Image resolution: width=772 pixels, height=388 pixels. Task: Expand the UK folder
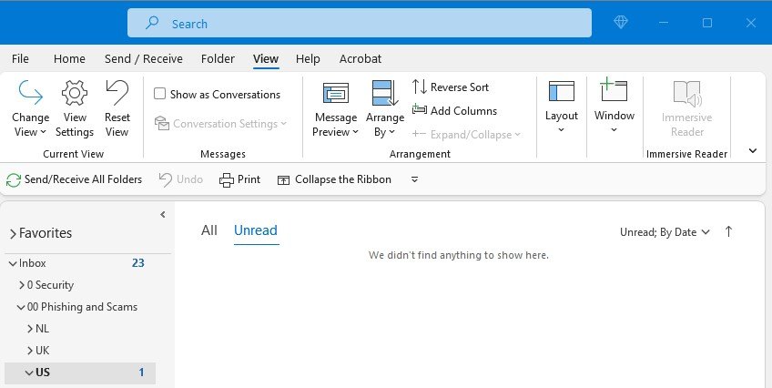coord(30,351)
